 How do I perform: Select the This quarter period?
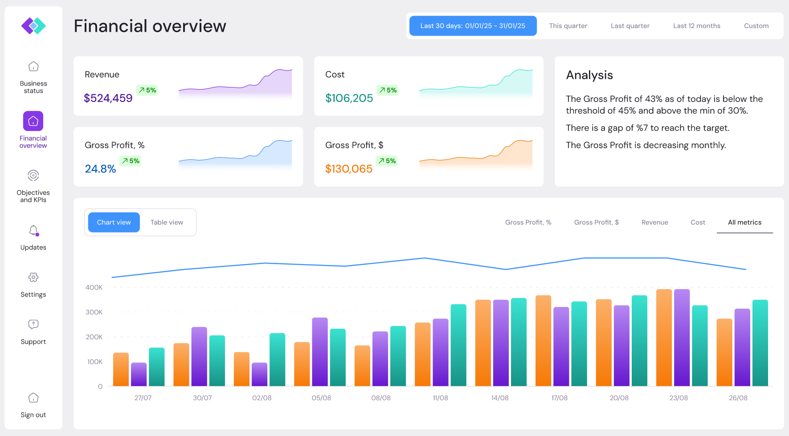coord(568,26)
